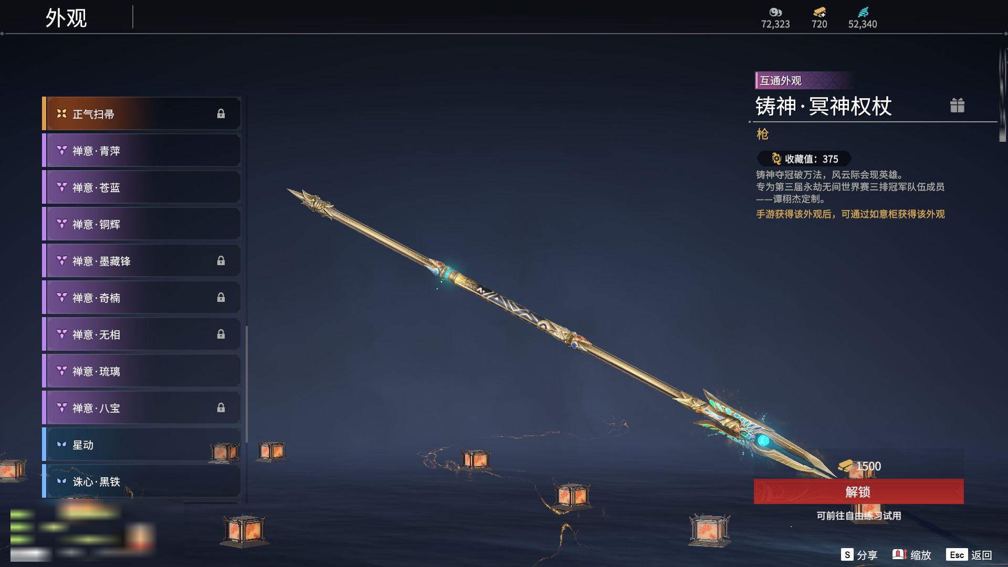The image size is (1008, 567).
Task: Pick the 星动 skin entry
Action: tap(142, 445)
